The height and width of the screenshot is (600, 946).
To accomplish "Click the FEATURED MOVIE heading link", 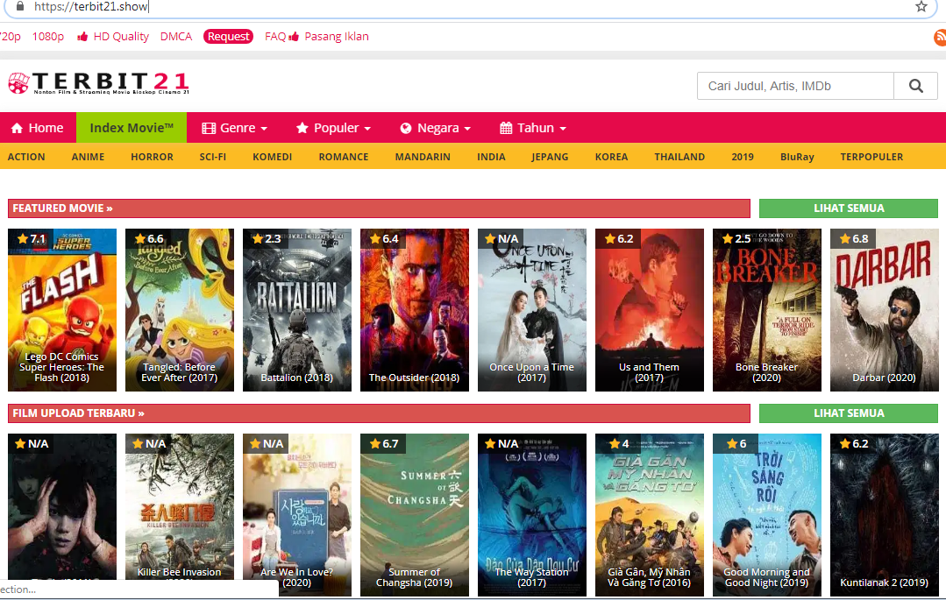I will point(63,208).
